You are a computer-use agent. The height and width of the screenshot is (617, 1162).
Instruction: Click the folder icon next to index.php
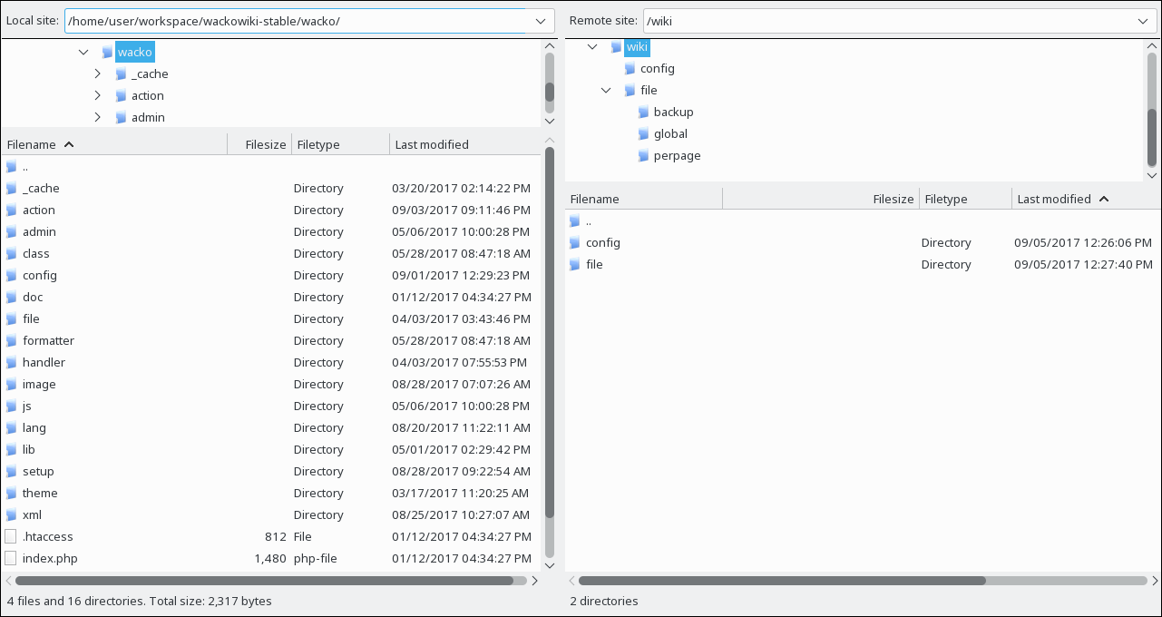11,558
